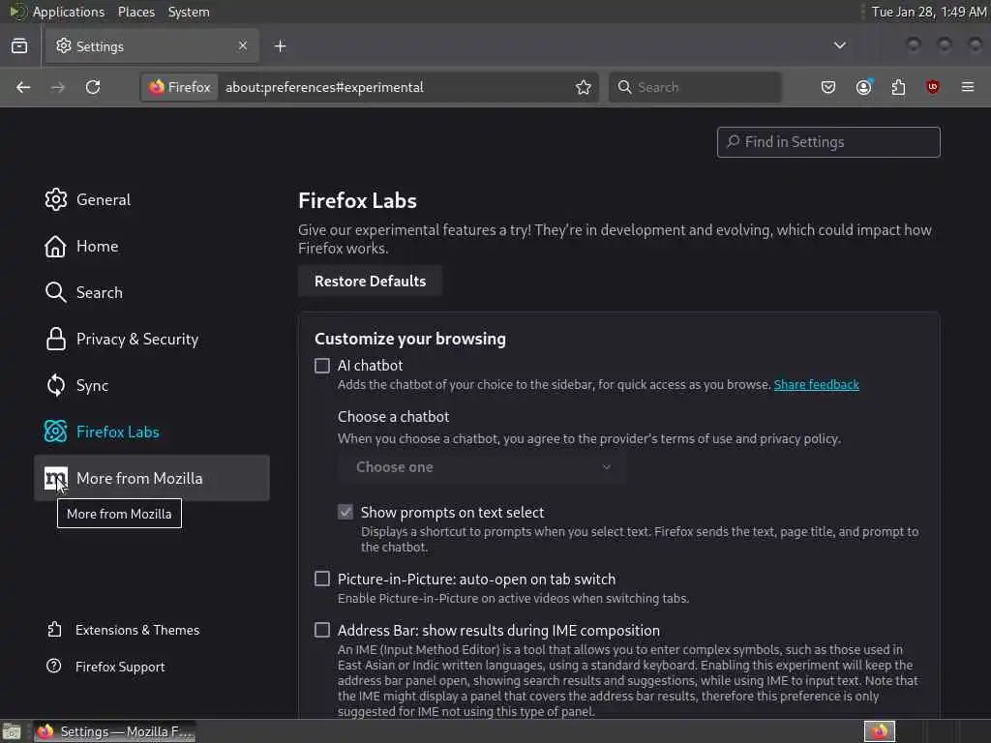The image size is (991, 743).
Task: Open the Share feedback link
Action: tap(816, 384)
